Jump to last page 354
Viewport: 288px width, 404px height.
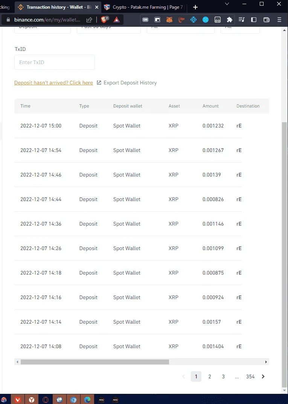tap(250, 377)
